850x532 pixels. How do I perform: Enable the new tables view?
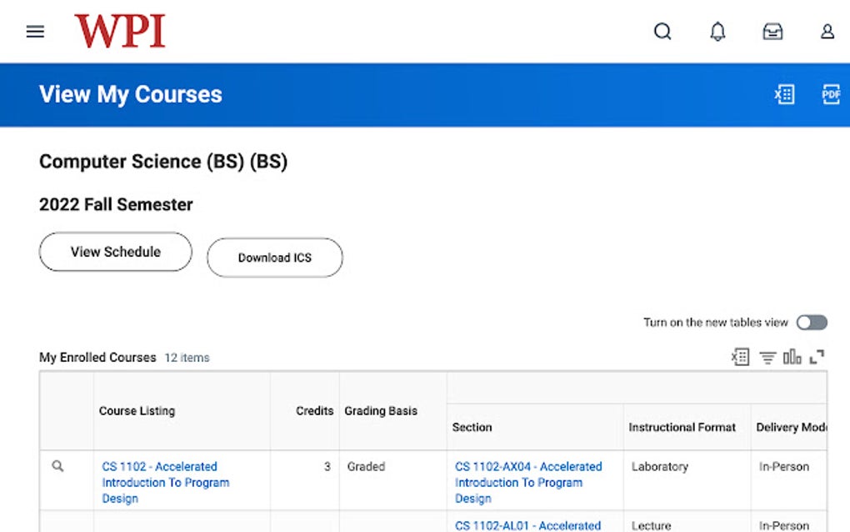tap(811, 322)
